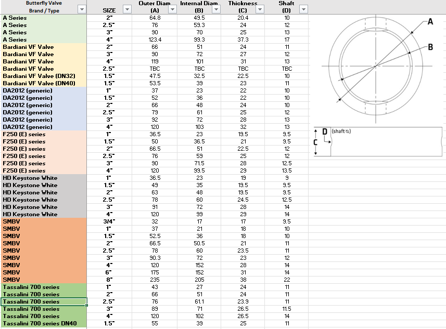Select the selected Tassalini 700 series 2.5" cell
Image resolution: width=446 pixels, height=329 pixels.
(x=44, y=301)
